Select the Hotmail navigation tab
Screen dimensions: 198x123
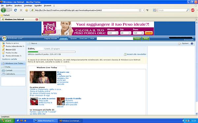(x=63, y=38)
